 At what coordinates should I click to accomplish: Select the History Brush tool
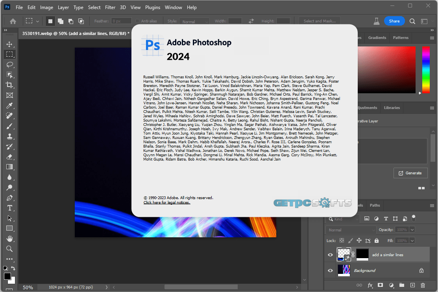[x=9, y=146]
